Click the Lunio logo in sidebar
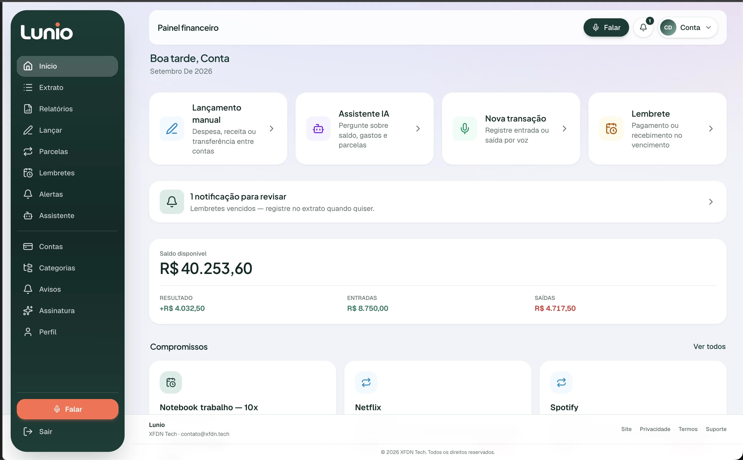 click(x=47, y=31)
